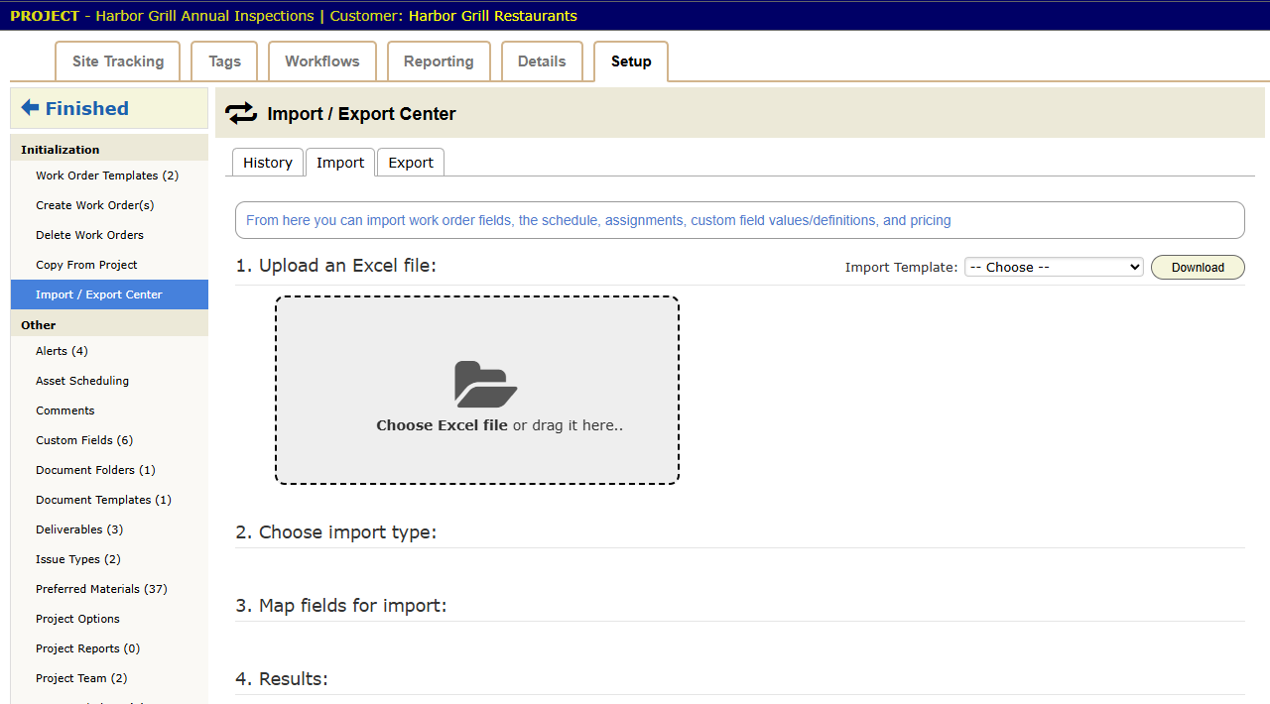This screenshot has width=1270, height=704.
Task: Open Document Folders (1)
Action: pyautogui.click(x=109, y=470)
